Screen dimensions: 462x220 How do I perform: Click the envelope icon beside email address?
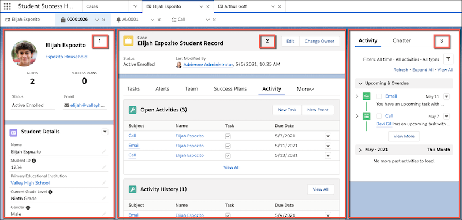click(66, 105)
